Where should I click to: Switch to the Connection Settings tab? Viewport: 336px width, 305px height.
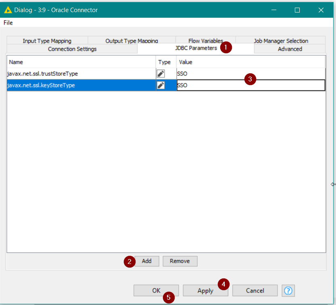point(72,49)
